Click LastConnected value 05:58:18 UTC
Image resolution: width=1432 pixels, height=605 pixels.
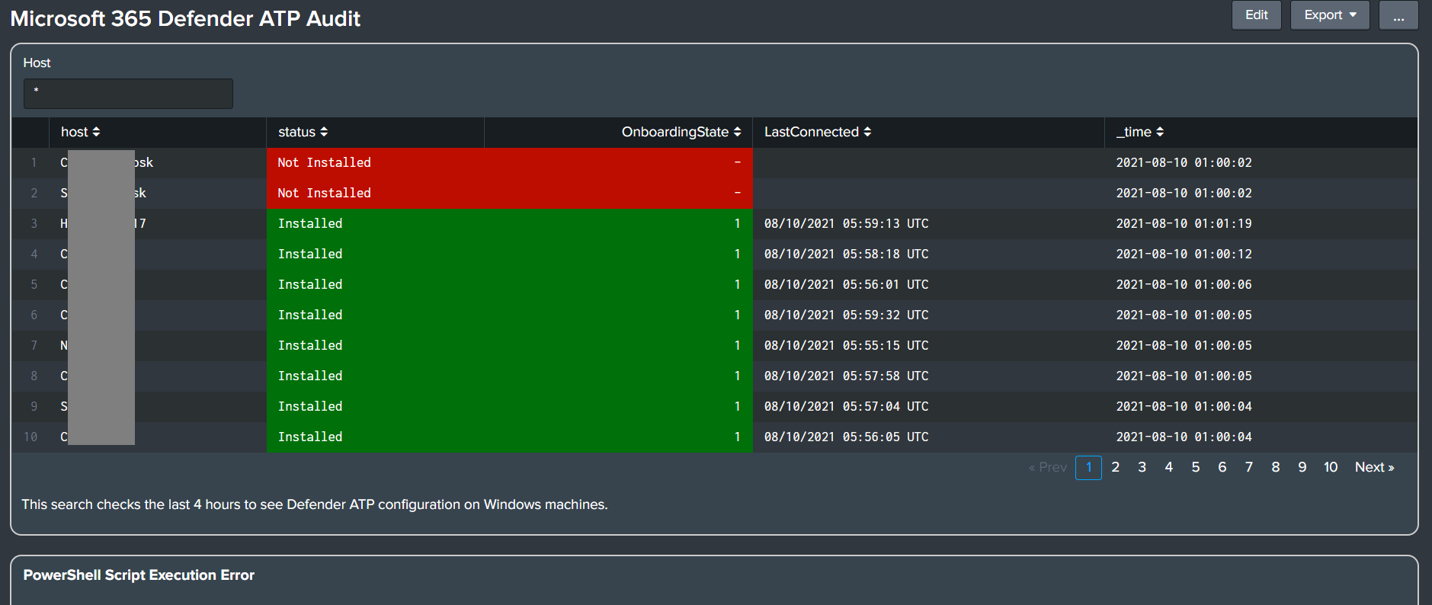[x=847, y=254]
